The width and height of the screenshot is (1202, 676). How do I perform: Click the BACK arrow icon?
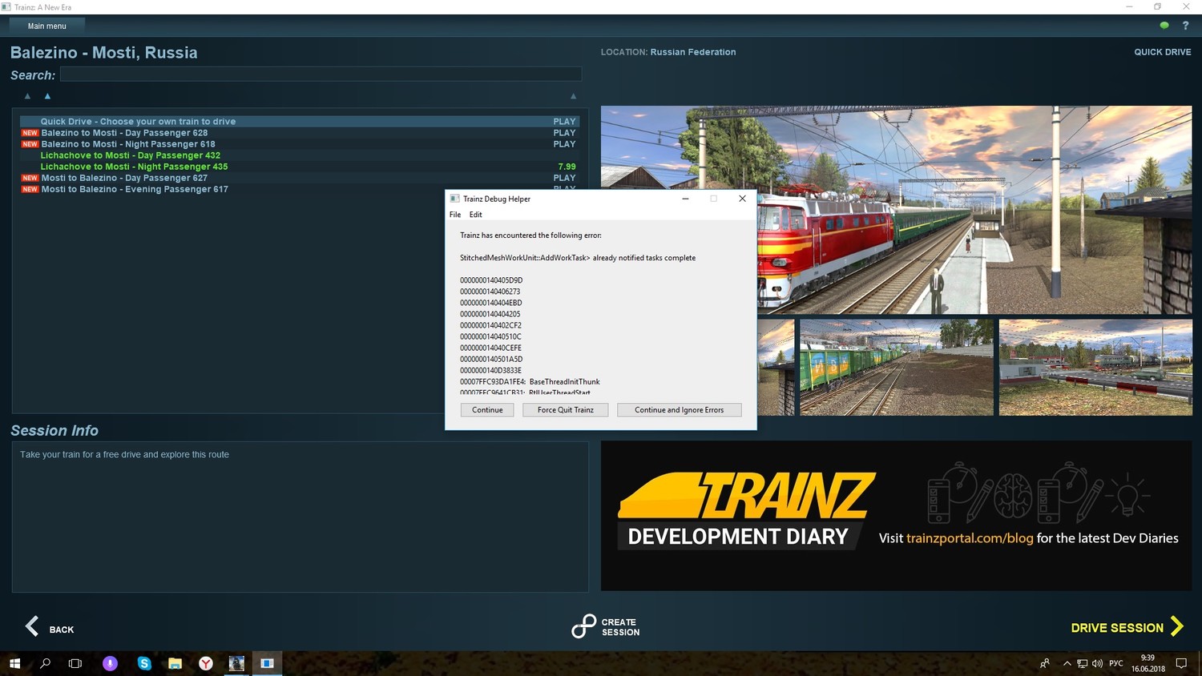point(32,626)
